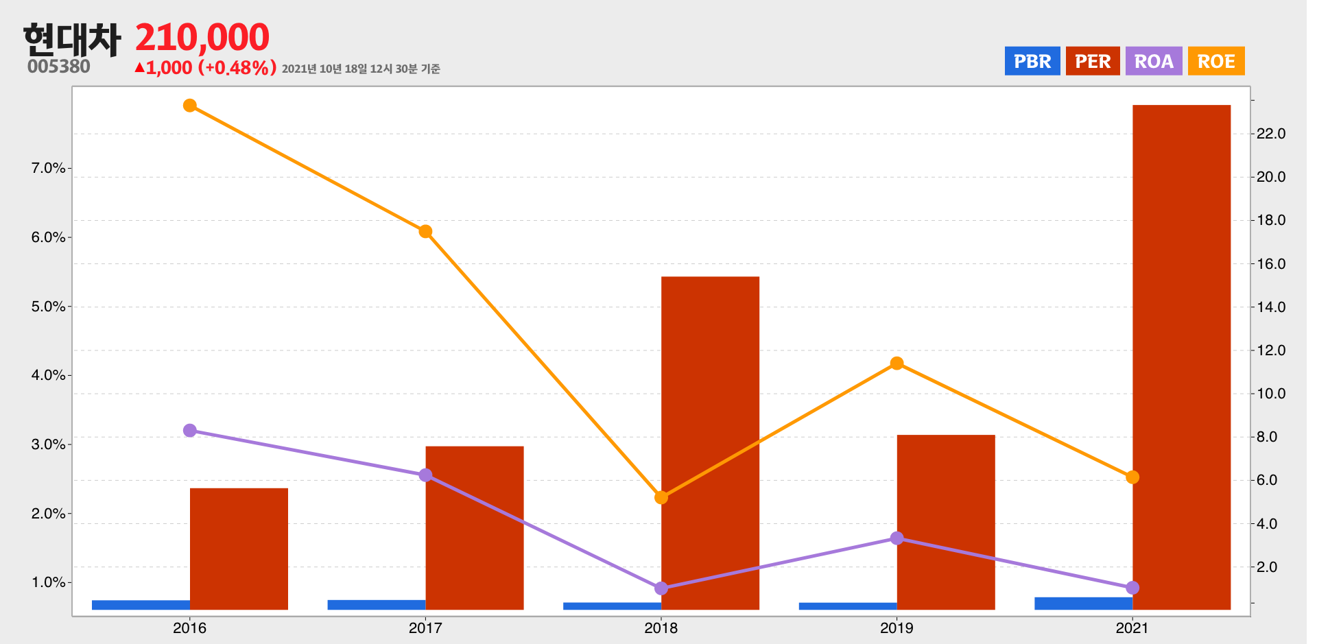Image resolution: width=1317 pixels, height=644 pixels.
Task: Click the 2021 purple ROA data point
Action: click(x=1132, y=588)
